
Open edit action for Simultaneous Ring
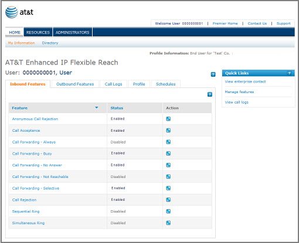pos(168,223)
